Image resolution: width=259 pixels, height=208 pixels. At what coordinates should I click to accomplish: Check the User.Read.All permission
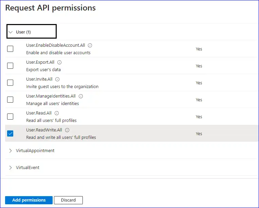click(11, 117)
